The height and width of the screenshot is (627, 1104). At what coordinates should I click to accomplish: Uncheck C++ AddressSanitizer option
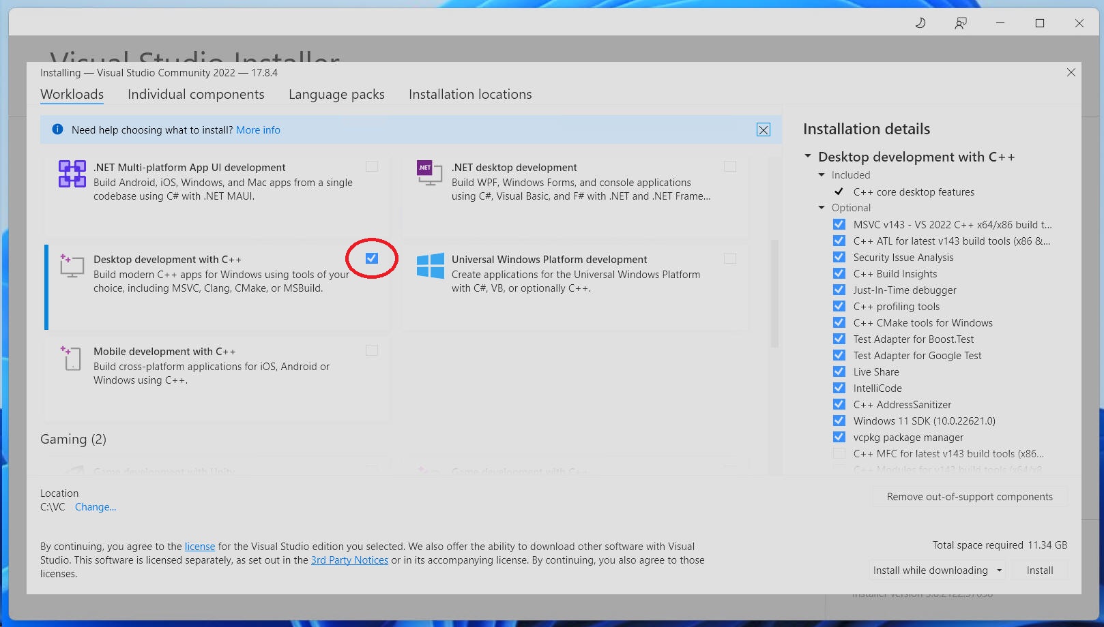tap(839, 404)
